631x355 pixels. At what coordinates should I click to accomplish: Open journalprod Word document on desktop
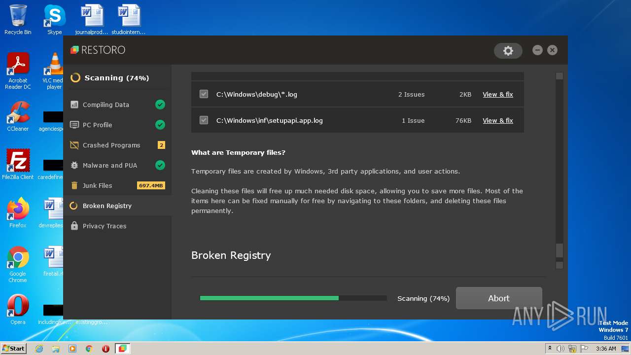coord(92,20)
